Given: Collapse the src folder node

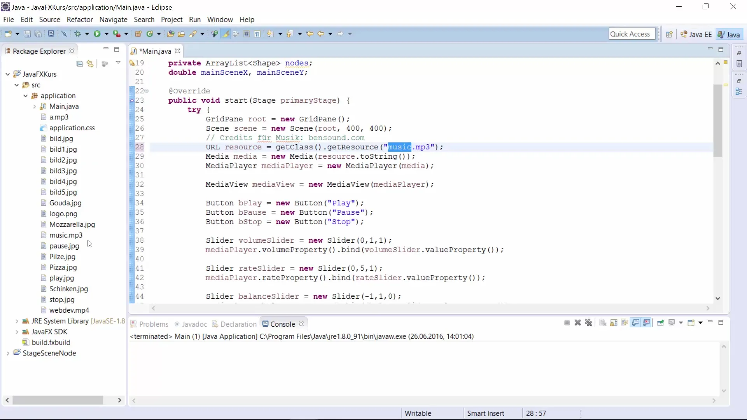Looking at the screenshot, I should click(x=17, y=85).
